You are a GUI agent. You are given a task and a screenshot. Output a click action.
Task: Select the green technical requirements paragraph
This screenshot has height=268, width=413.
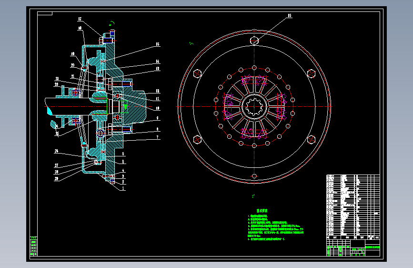point(275,227)
